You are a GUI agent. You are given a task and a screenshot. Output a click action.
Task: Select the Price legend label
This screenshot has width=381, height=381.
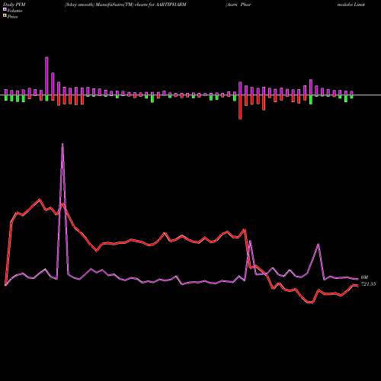coord(12,17)
